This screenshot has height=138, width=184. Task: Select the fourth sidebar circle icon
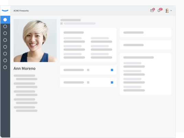pyautogui.click(x=5, y=40)
